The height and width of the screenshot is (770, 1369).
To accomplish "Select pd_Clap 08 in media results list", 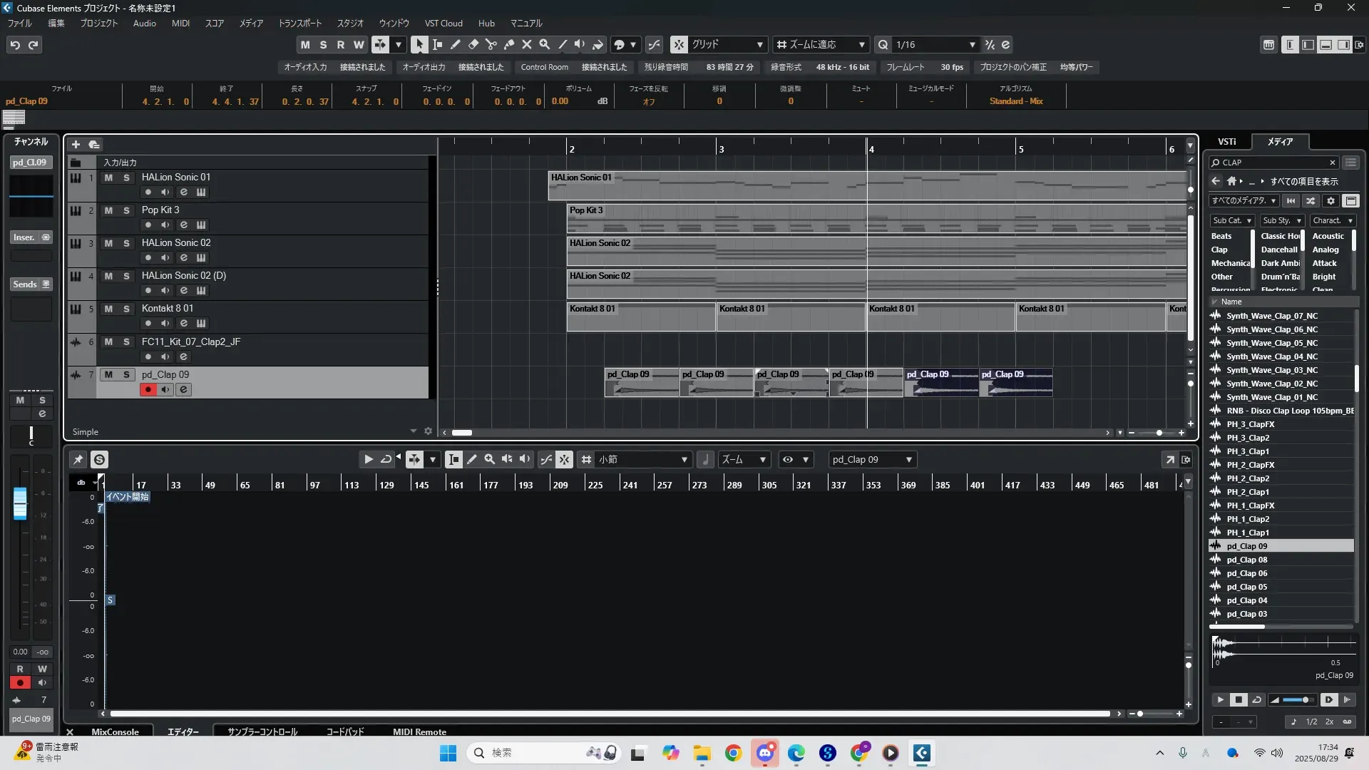I will tap(1247, 560).
